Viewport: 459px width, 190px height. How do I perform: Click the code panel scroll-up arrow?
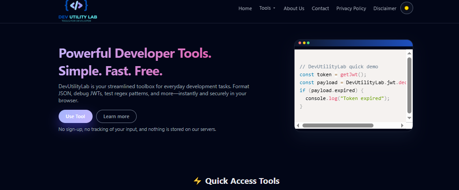(x=410, y=53)
